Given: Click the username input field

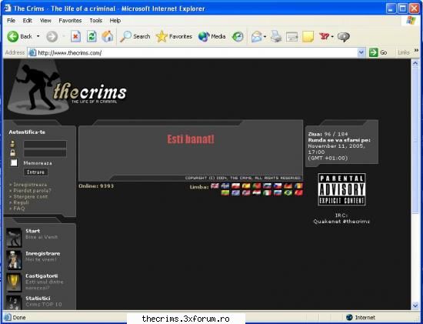Looking at the screenshot, I should point(45,144).
